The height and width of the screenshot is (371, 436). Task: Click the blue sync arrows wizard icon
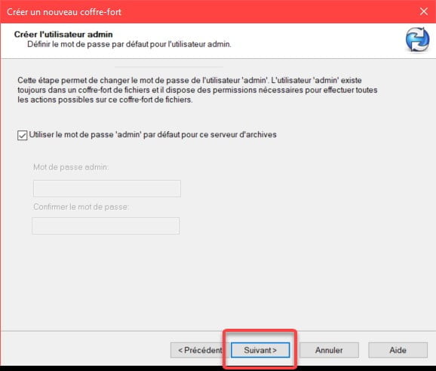pyautogui.click(x=417, y=39)
